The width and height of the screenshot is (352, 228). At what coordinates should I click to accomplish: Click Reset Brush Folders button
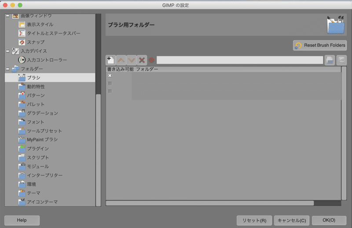click(320, 45)
